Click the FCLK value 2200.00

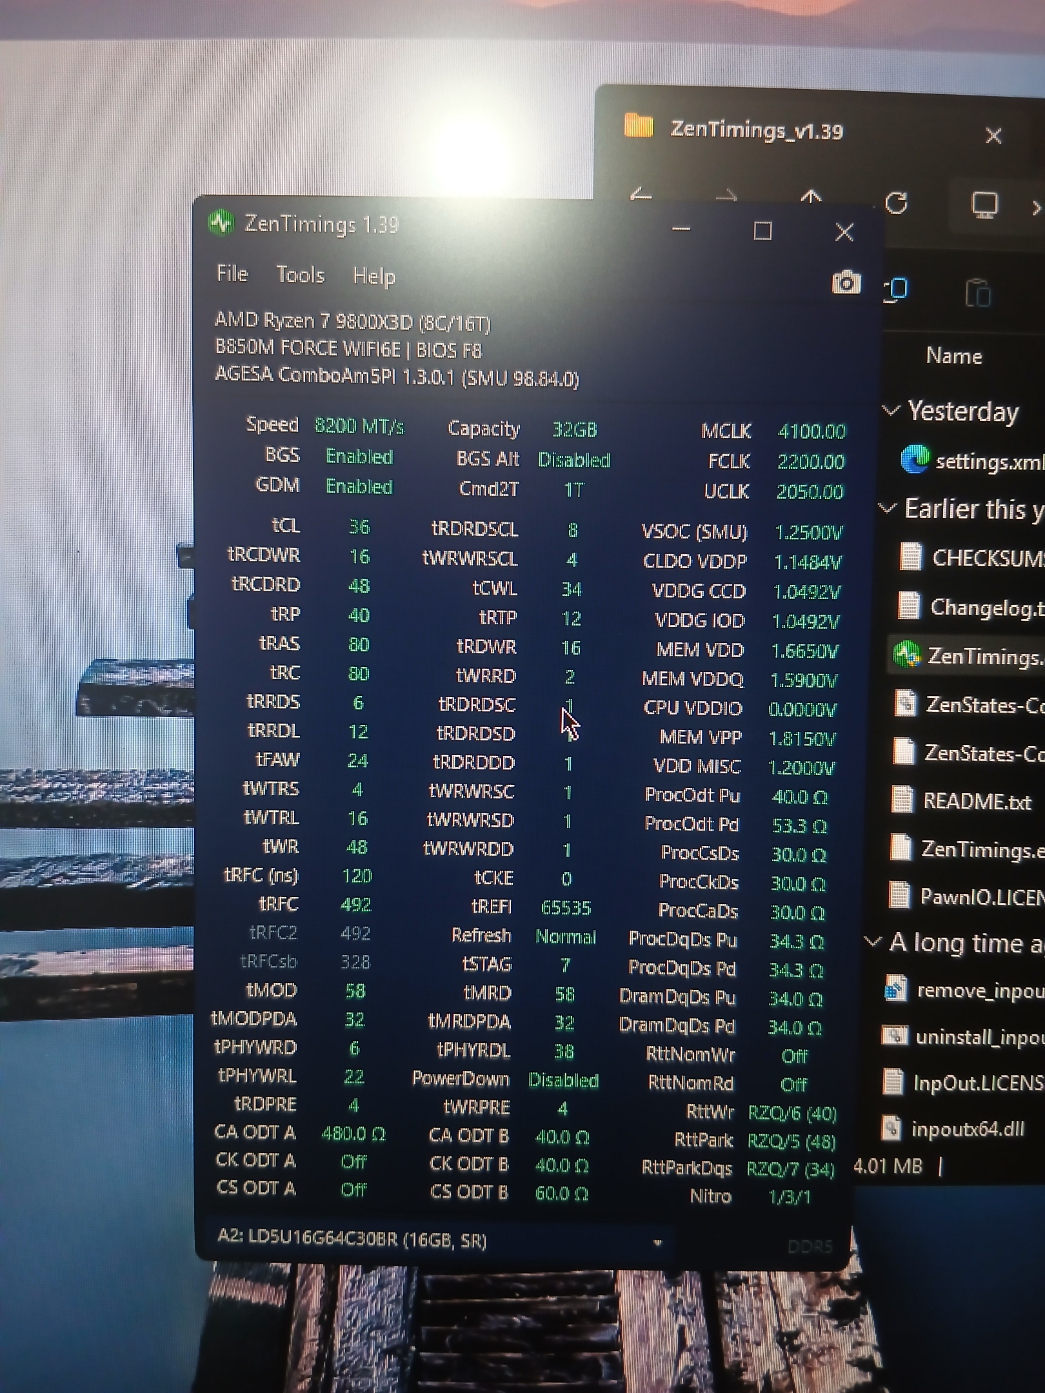coord(811,462)
